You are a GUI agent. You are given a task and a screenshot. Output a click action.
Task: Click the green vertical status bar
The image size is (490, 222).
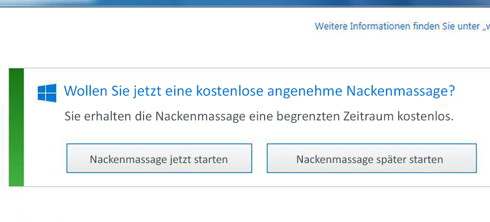click(x=16, y=127)
